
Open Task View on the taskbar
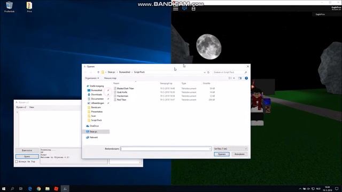(21, 189)
